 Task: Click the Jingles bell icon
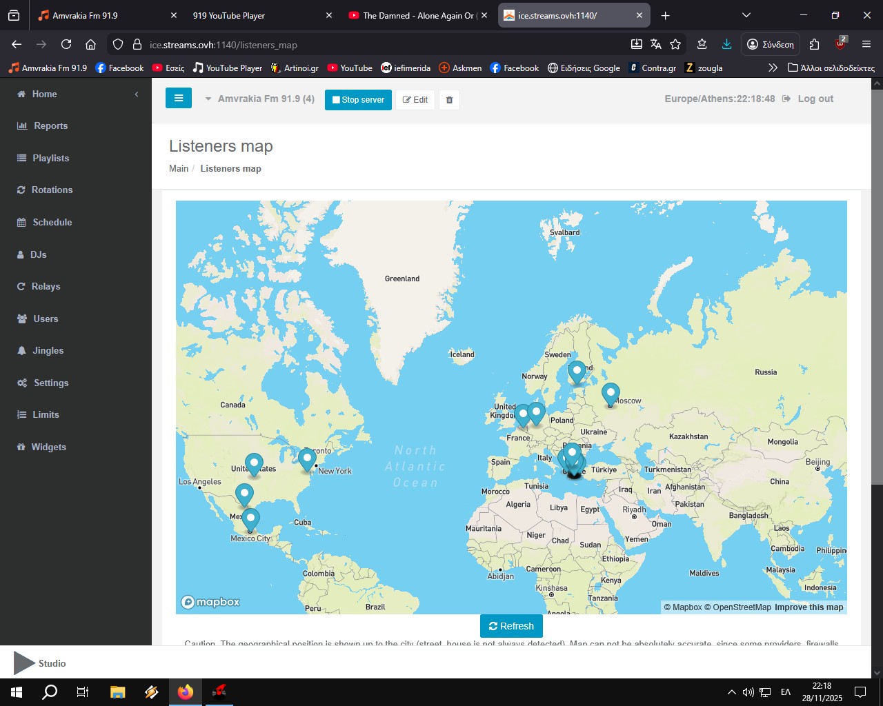point(21,351)
